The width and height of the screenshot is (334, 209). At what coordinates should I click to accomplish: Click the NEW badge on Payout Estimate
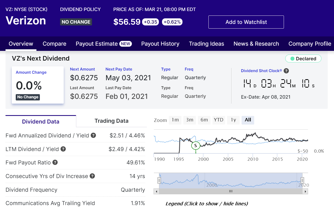point(126,44)
